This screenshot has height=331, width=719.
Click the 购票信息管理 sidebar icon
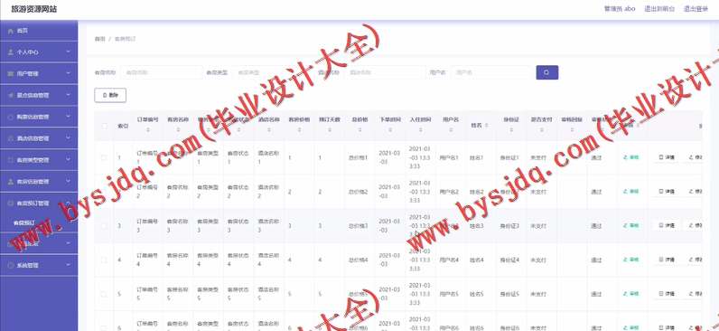11,117
